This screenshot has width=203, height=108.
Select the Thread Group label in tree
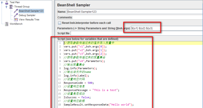pos(22,7)
